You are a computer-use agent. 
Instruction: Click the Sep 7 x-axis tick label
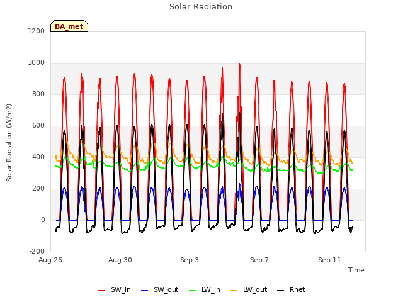pos(259,260)
